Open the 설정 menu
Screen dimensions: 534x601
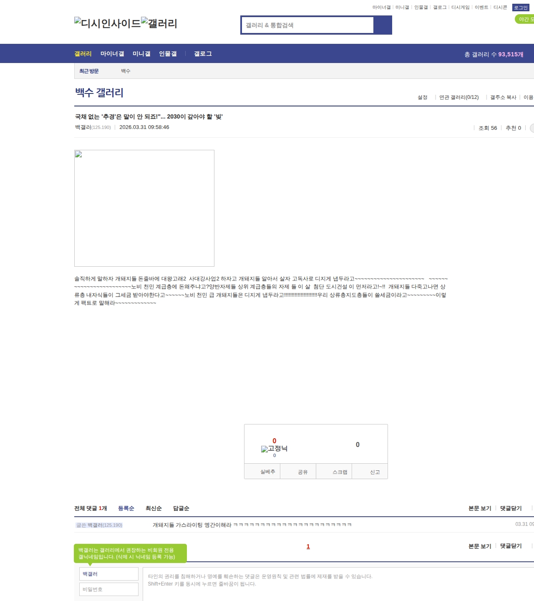click(422, 97)
